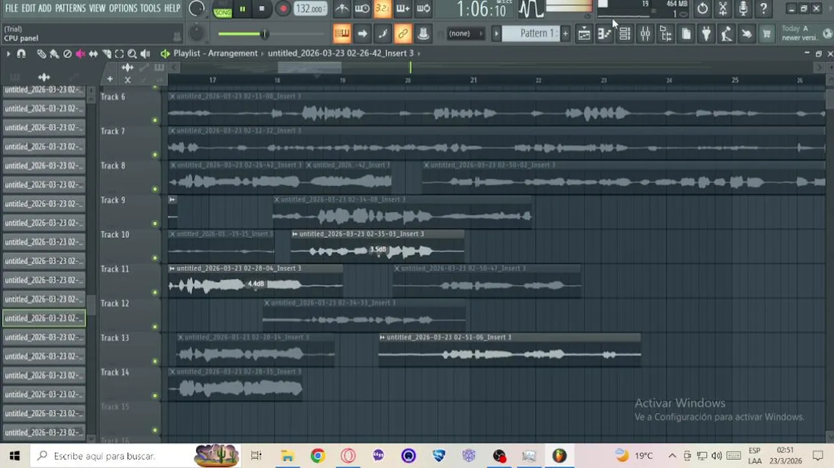This screenshot has width=834, height=468.
Task: Select the playlist Slip tool
Action: click(x=93, y=54)
